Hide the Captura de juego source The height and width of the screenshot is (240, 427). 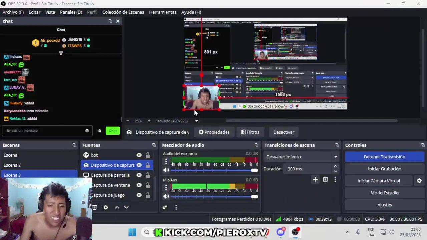(139, 195)
